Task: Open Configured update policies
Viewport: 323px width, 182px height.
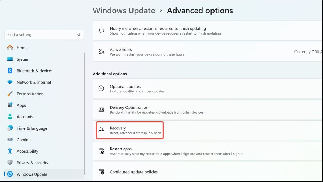Action: 208,172
